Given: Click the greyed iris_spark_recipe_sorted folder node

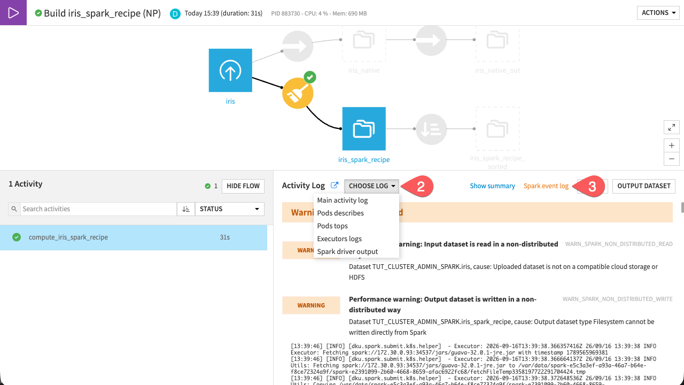Looking at the screenshot, I should pyautogui.click(x=498, y=129).
